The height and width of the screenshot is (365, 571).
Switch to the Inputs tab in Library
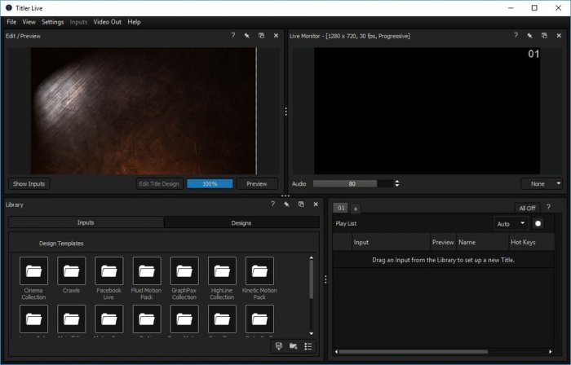coord(86,222)
